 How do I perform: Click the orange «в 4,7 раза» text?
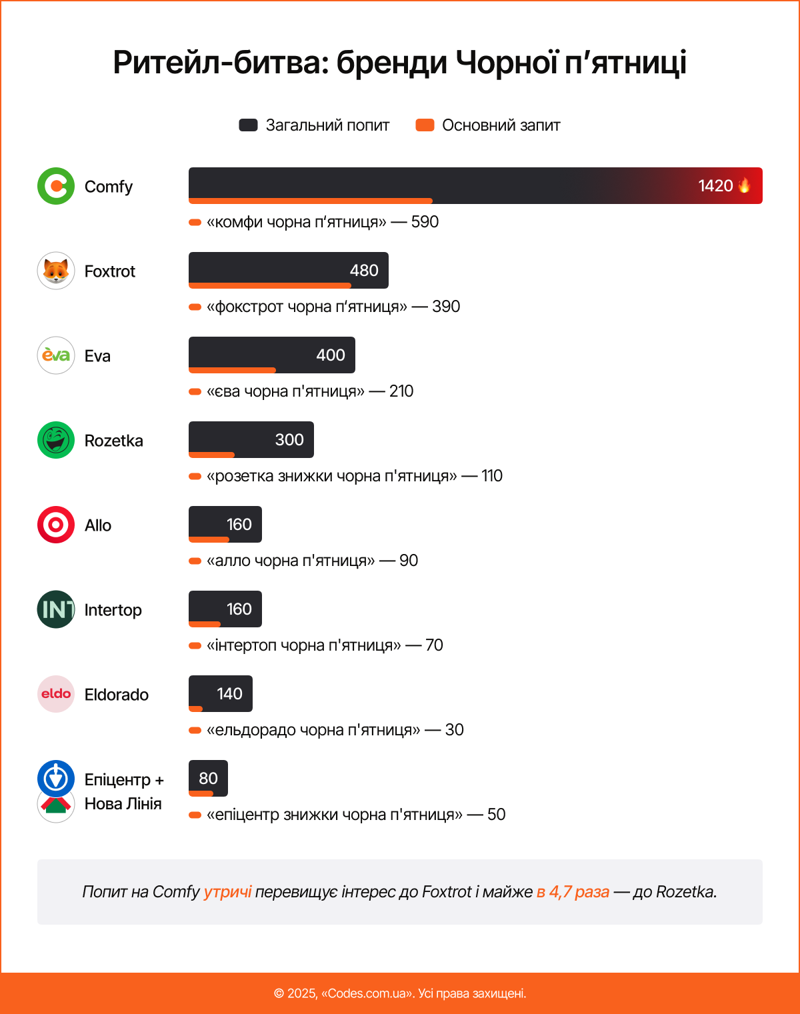573,892
